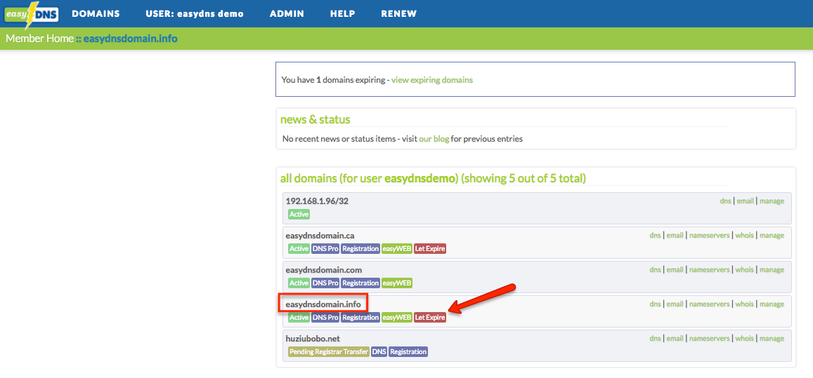Open the RENEW menu

[398, 14]
